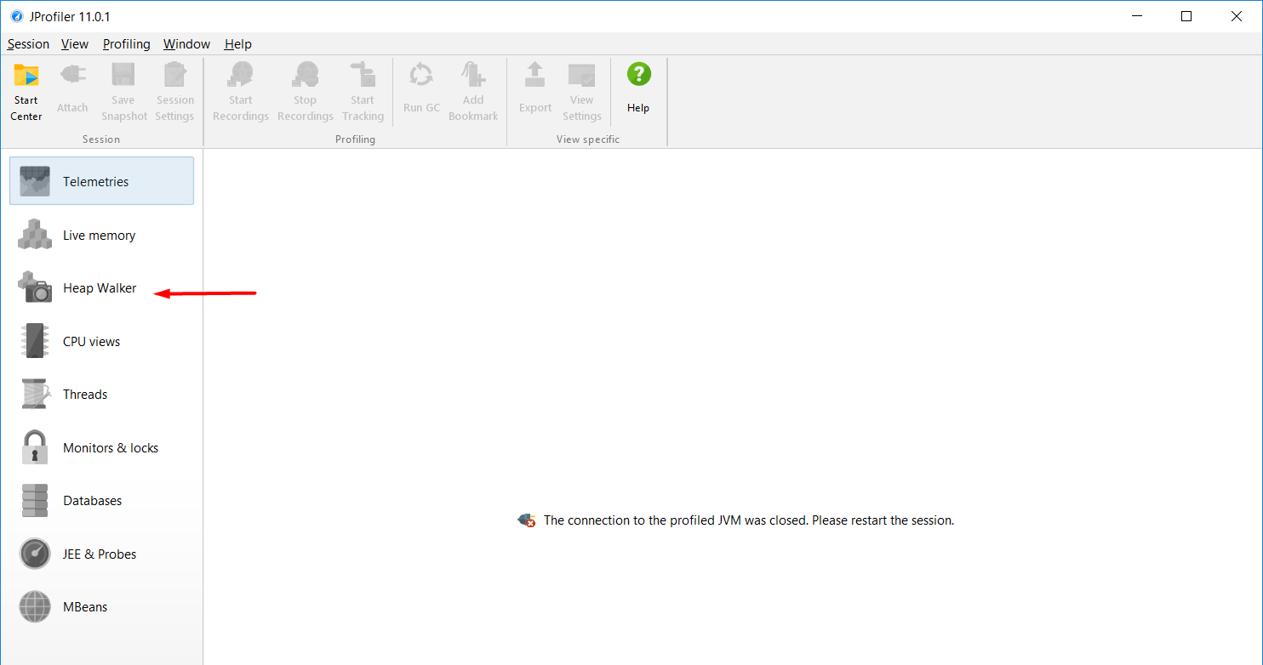Maximize the JProfiler window
Screen dimensions: 1263x665
tap(1186, 16)
